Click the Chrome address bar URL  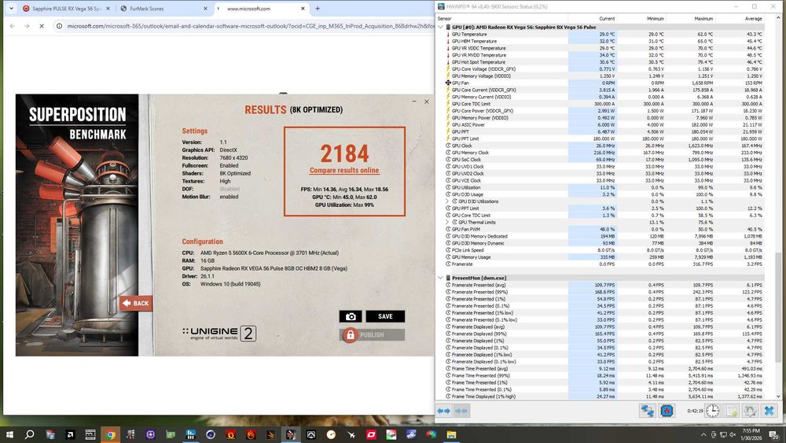click(251, 26)
